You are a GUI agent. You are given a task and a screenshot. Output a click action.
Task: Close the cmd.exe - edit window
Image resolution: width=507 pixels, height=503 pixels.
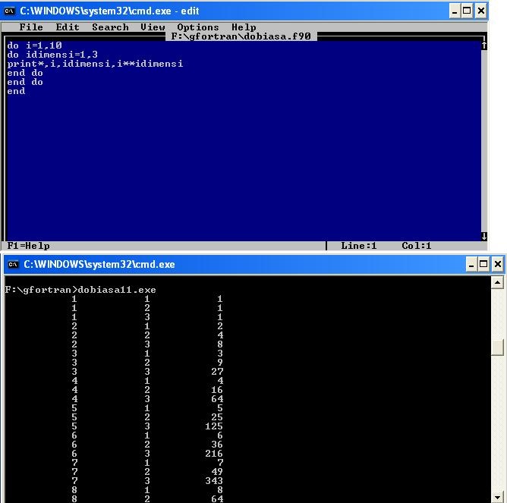[x=480, y=11]
